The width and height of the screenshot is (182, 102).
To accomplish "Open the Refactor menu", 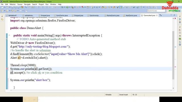I will click(13, 5).
